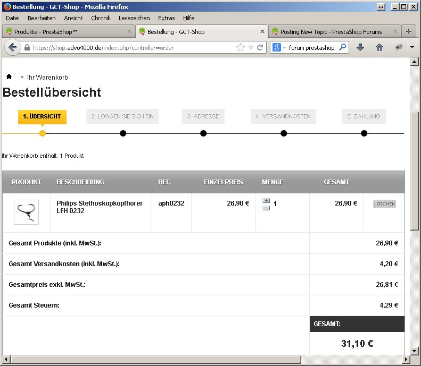Click the progress dot under Zahlung

364,133
